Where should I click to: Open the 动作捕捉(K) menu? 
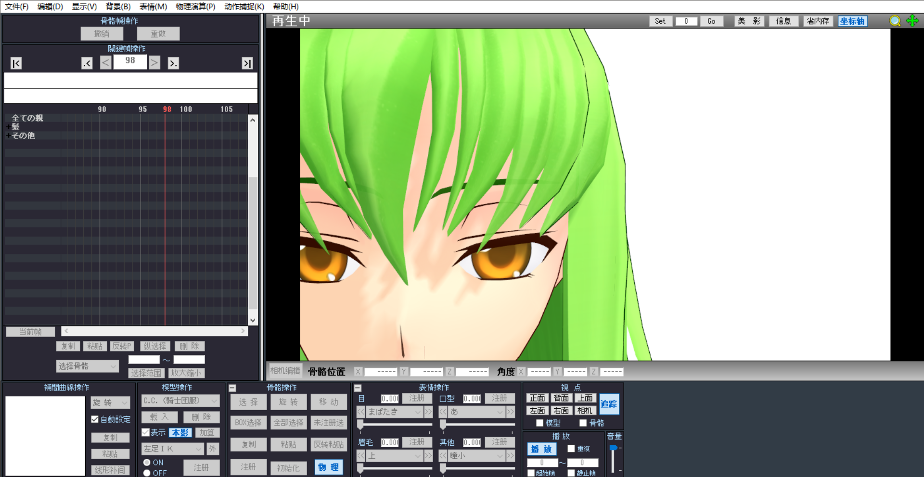(244, 6)
